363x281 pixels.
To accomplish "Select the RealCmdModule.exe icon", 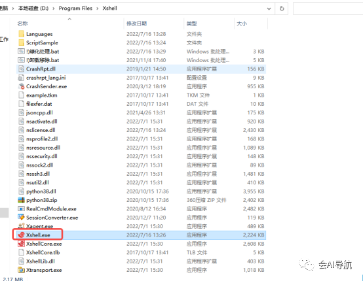I will tap(22, 208).
